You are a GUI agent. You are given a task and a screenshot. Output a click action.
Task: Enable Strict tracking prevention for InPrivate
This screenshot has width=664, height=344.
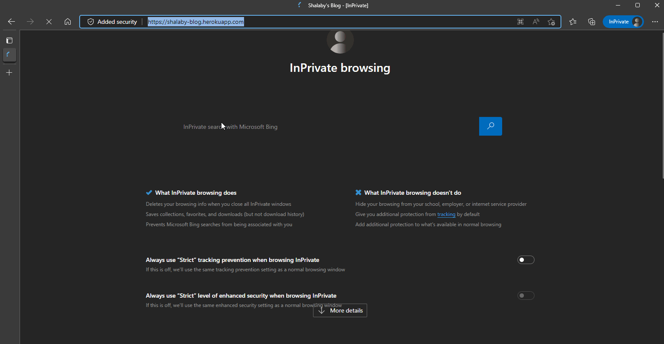pos(526,259)
